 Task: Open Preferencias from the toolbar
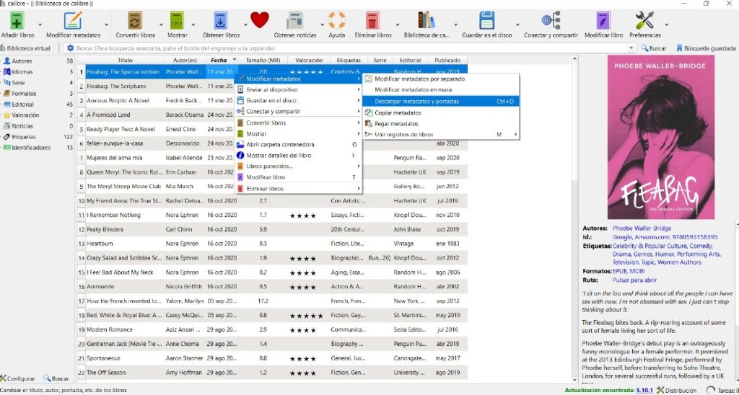click(644, 22)
